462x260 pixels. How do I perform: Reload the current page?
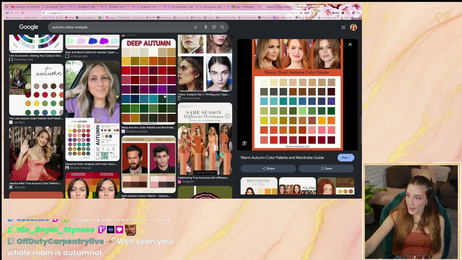pyautogui.click(x=22, y=13)
